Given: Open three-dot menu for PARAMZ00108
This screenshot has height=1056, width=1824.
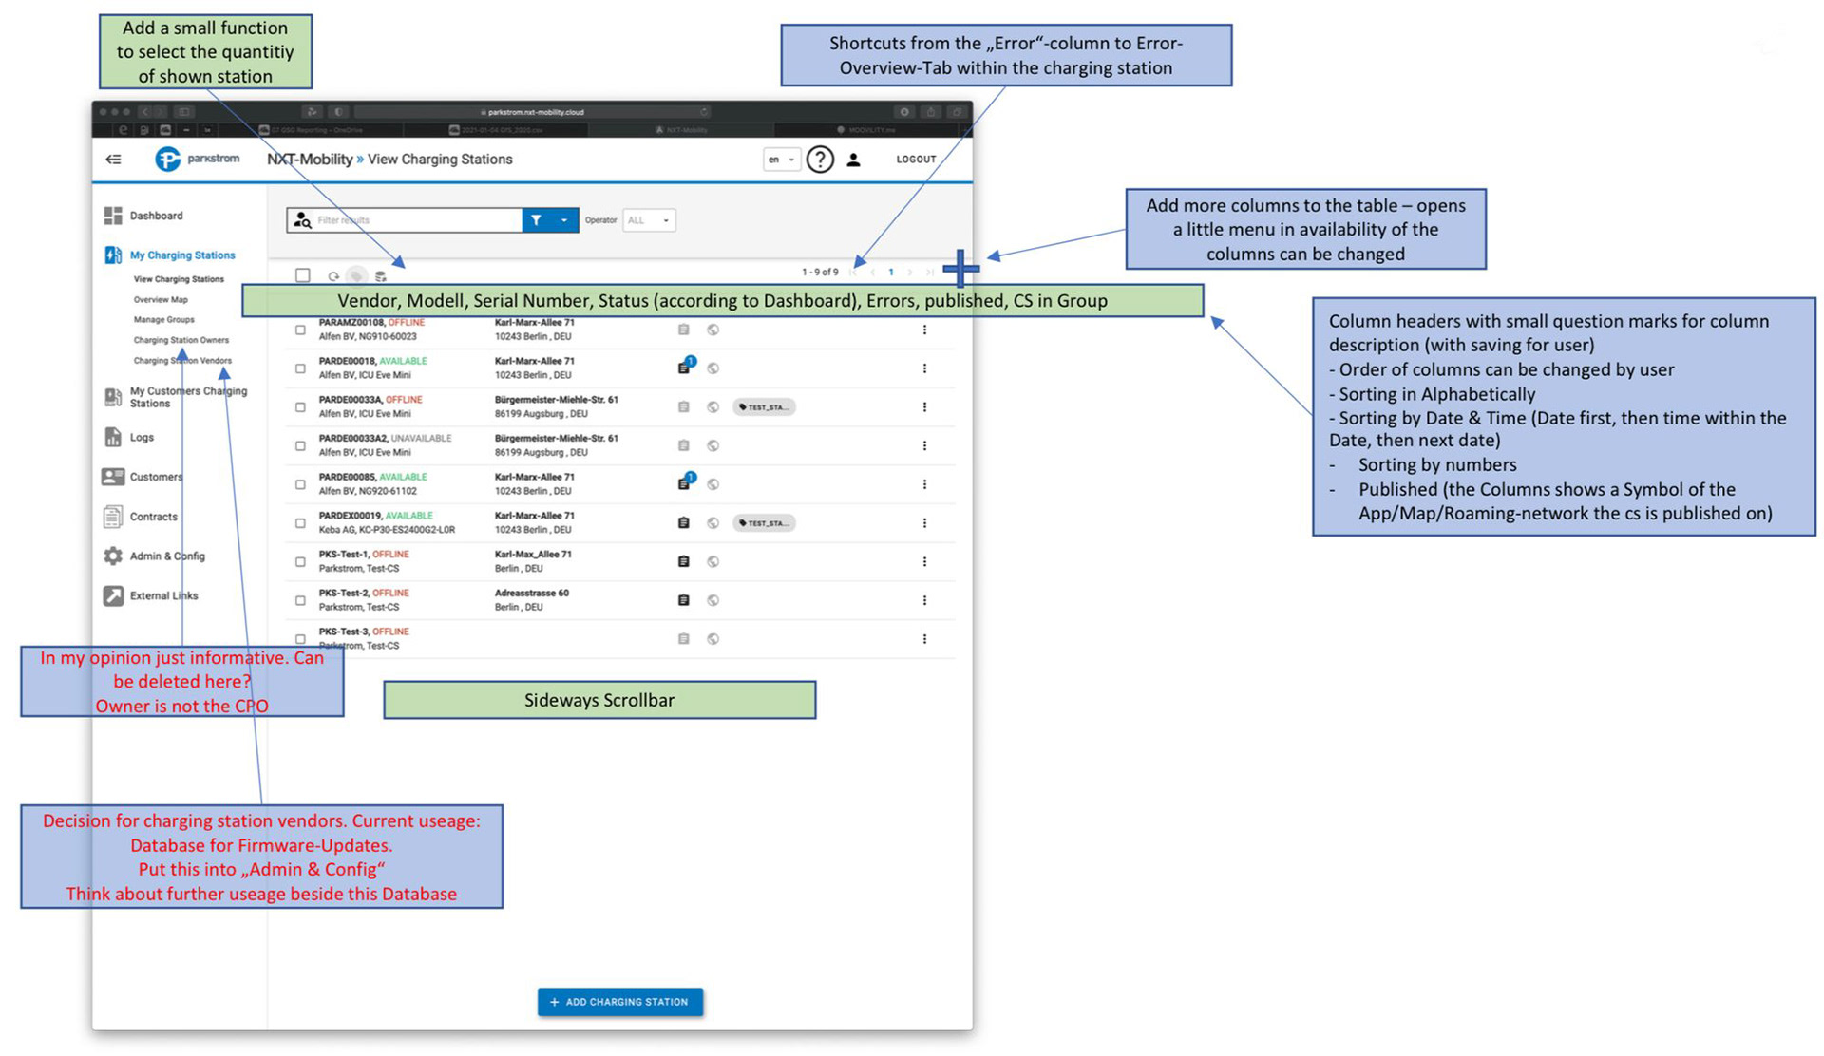Looking at the screenshot, I should point(924,330).
